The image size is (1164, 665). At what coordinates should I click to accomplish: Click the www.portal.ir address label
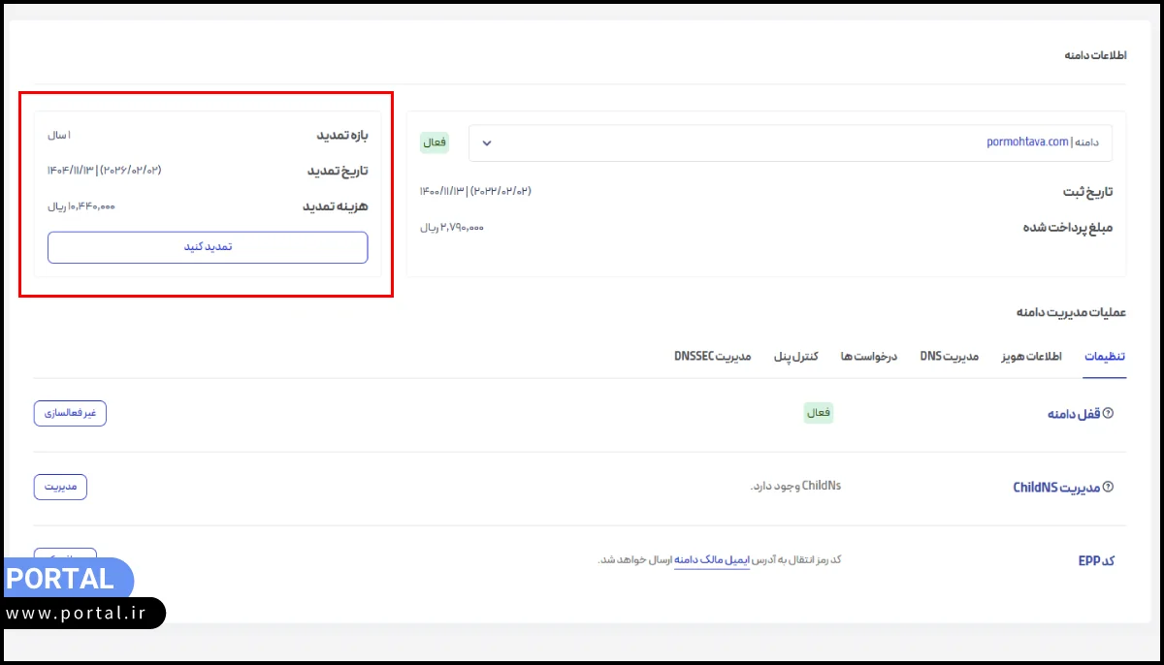[x=81, y=614]
